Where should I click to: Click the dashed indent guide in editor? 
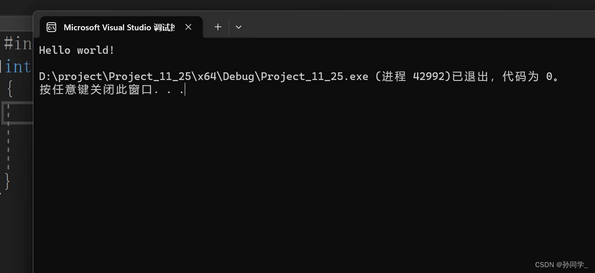click(x=9, y=145)
